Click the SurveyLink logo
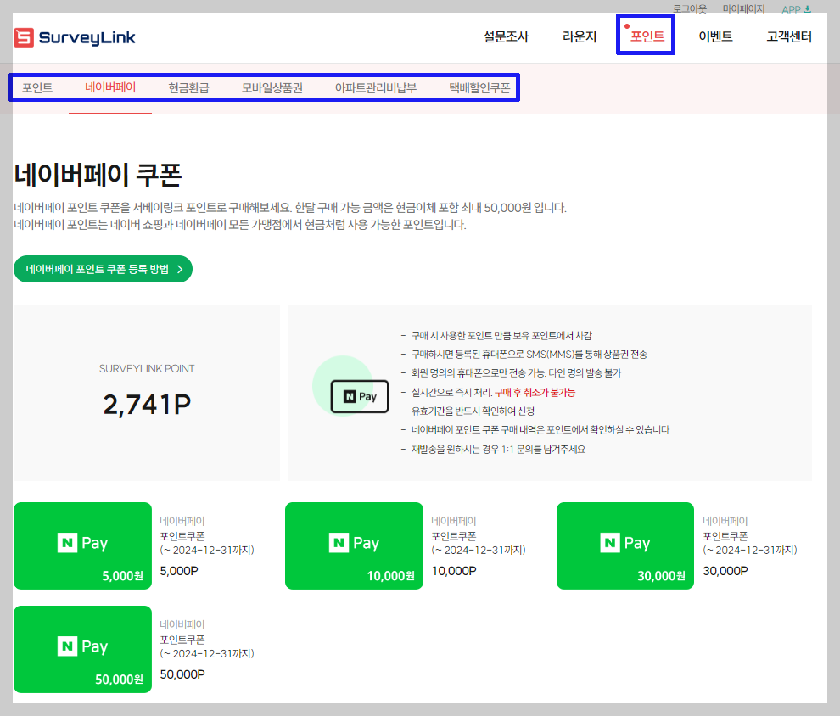Viewport: 840px width, 716px height. pos(75,37)
